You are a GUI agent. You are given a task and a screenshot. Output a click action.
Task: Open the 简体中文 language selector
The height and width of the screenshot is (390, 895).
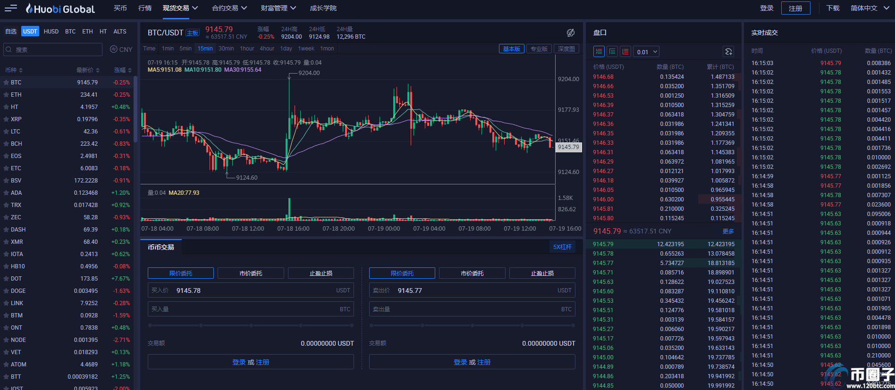[x=870, y=8]
